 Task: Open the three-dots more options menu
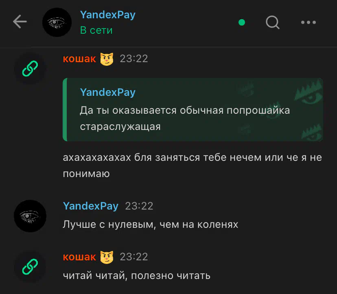(309, 22)
